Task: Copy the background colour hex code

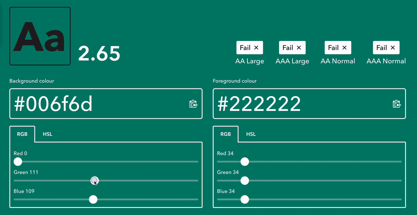Action: (193, 104)
